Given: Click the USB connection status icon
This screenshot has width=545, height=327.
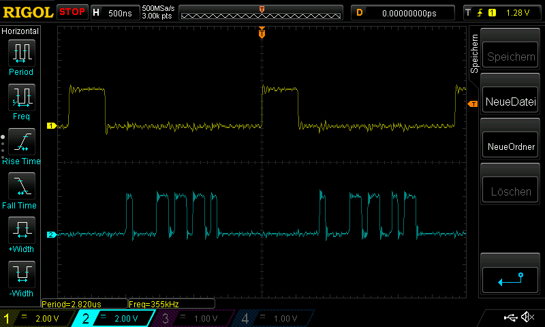Looking at the screenshot, I should (x=510, y=317).
